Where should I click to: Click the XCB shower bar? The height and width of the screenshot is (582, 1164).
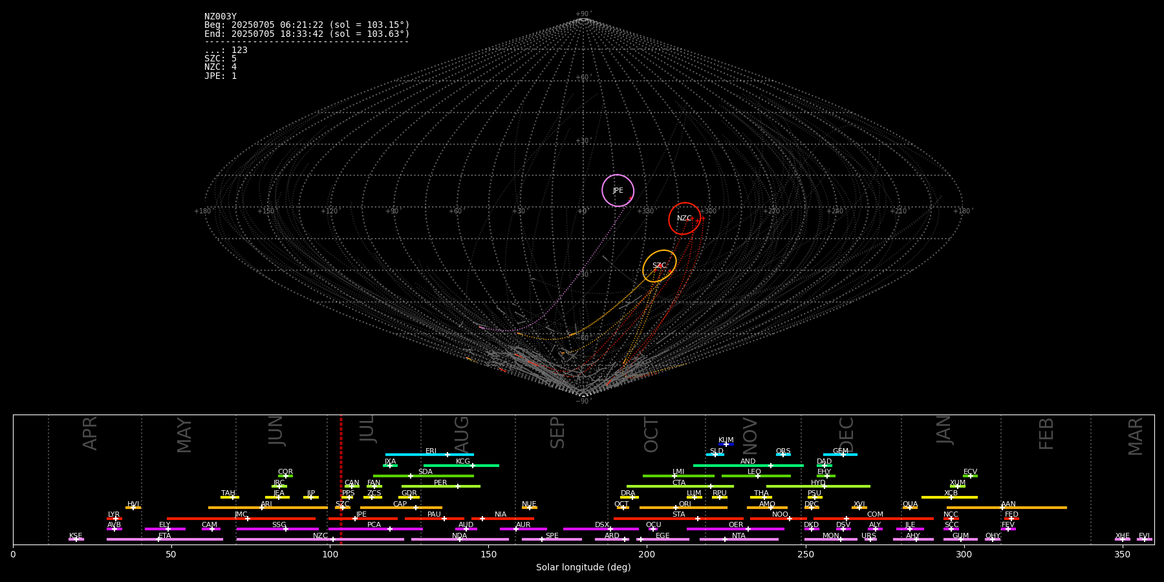click(x=949, y=497)
